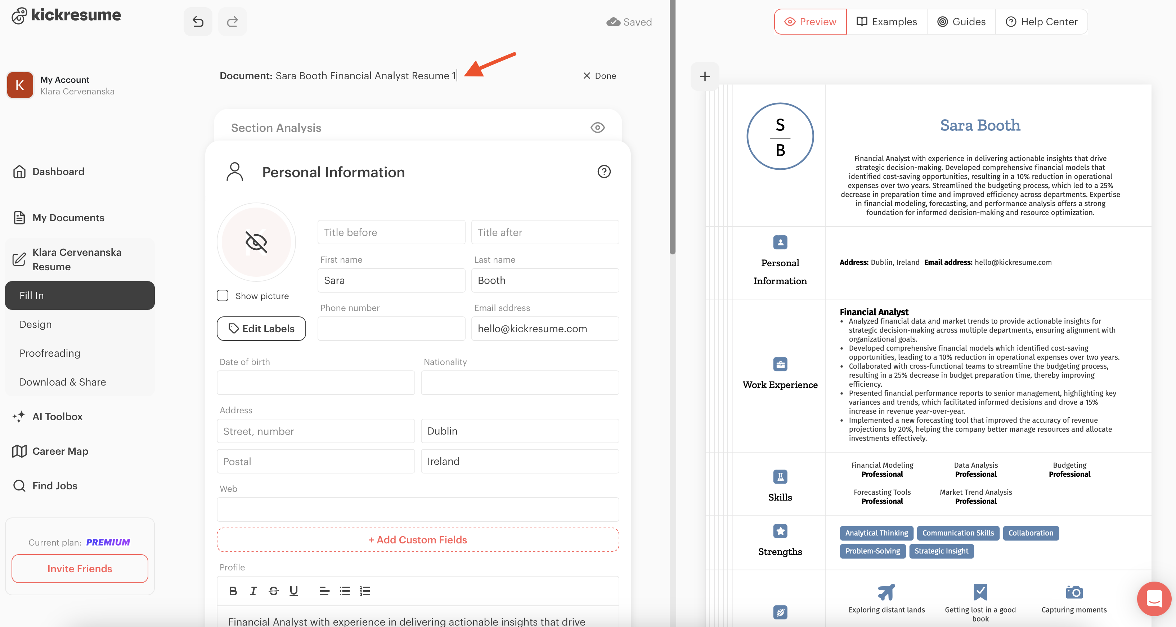Apply strikethrough in Profile toolbar
Viewport: 1176px width, 627px height.
tap(273, 591)
